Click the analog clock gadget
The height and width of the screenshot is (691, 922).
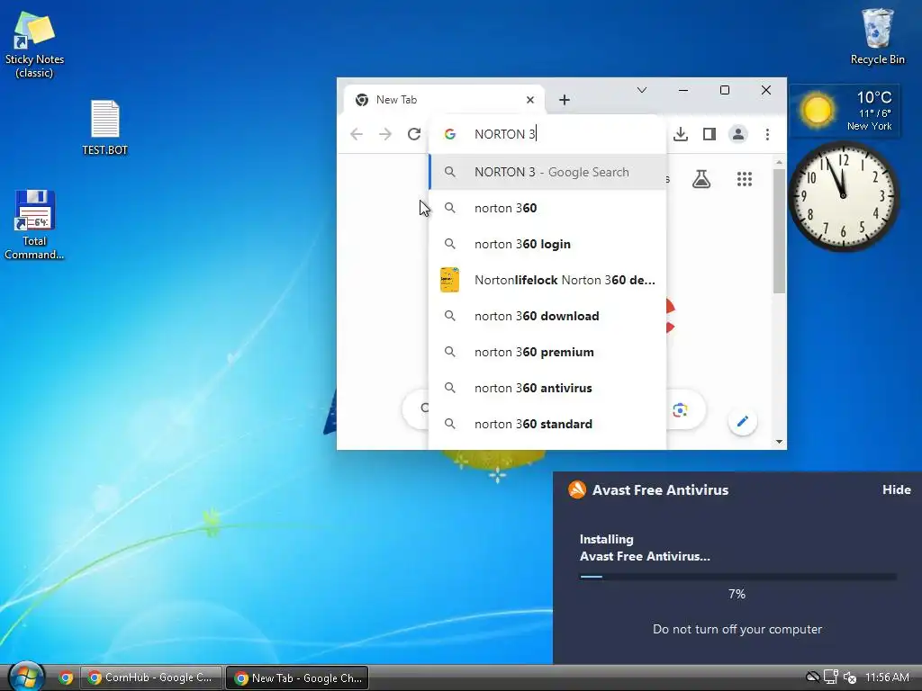coord(843,196)
